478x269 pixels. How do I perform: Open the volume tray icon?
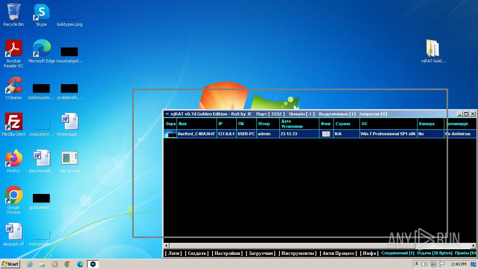pyautogui.click(x=425, y=264)
